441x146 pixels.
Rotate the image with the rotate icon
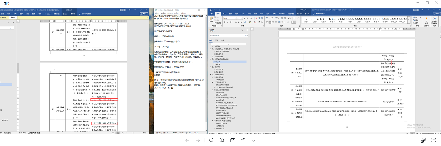[x=243, y=140]
